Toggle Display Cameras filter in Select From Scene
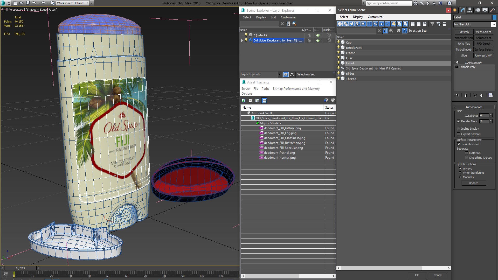The width and height of the screenshot is (498, 280). pyautogui.click(x=358, y=24)
